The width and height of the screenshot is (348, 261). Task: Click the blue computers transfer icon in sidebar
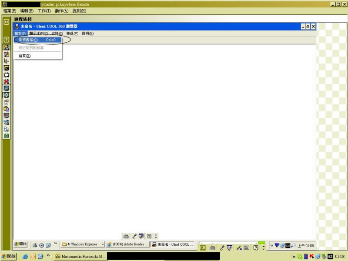[7, 122]
